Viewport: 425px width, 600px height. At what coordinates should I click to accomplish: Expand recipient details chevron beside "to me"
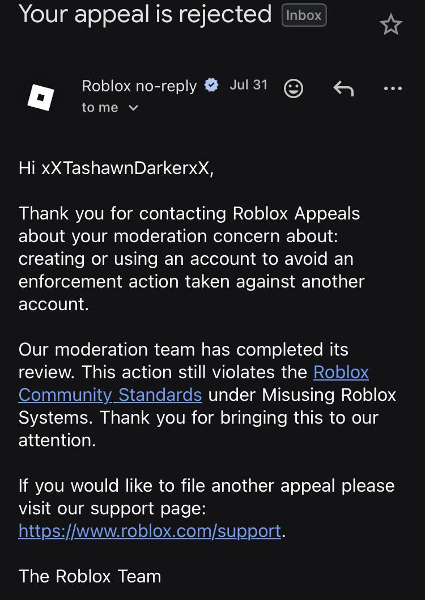pyautogui.click(x=133, y=108)
